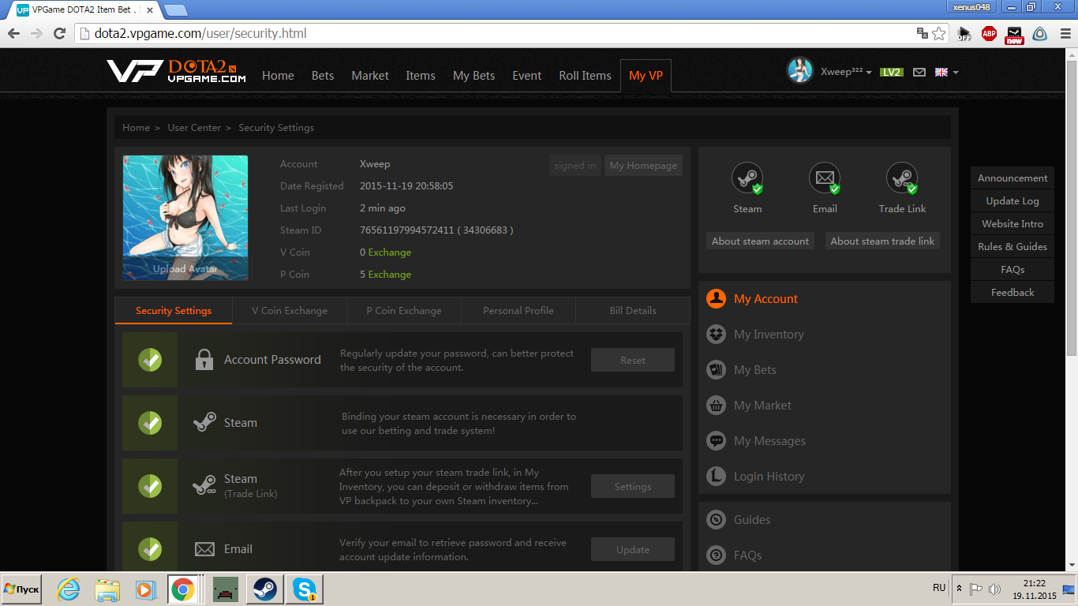Open Windows Explorer folder icon in taskbar
The width and height of the screenshot is (1078, 606).
(x=107, y=589)
